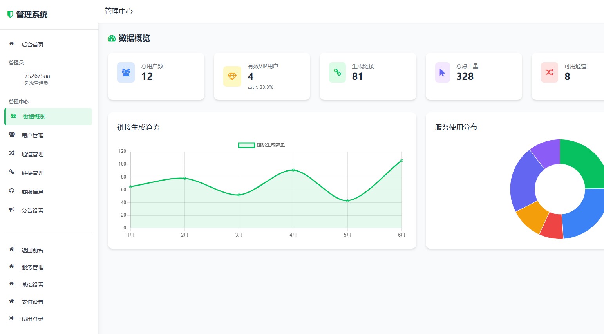Click the 客服信息 headset icon
Image resolution: width=604 pixels, height=334 pixels.
coord(11,191)
